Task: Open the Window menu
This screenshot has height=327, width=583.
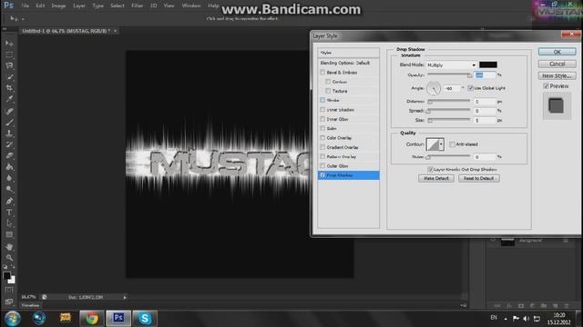Action: 191,5
